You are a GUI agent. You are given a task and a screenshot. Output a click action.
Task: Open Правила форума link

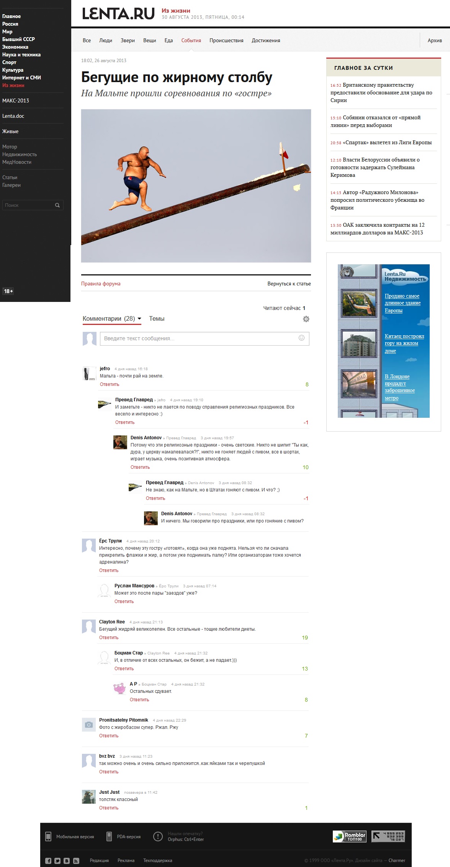[101, 284]
